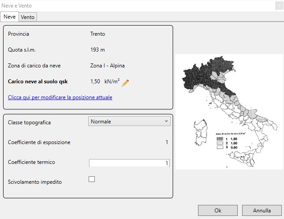Click the zone 2 grey legend swatch

[x=220, y=143]
